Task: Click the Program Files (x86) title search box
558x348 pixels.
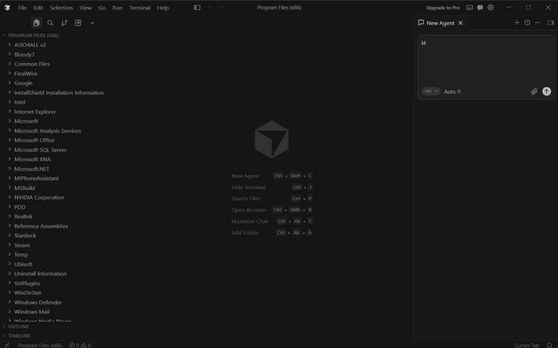Action: (x=279, y=7)
